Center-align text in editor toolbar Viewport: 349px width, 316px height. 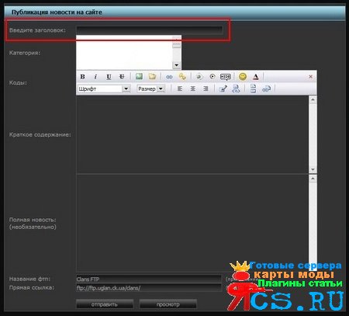[x=193, y=89]
